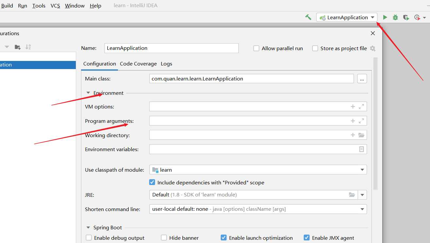Switch to the Code Coverage tab
This screenshot has height=243, width=430.
click(138, 64)
